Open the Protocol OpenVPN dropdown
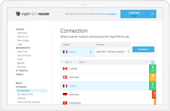Screen dimensions: 170x111 pyautogui.click(x=112, y=52)
